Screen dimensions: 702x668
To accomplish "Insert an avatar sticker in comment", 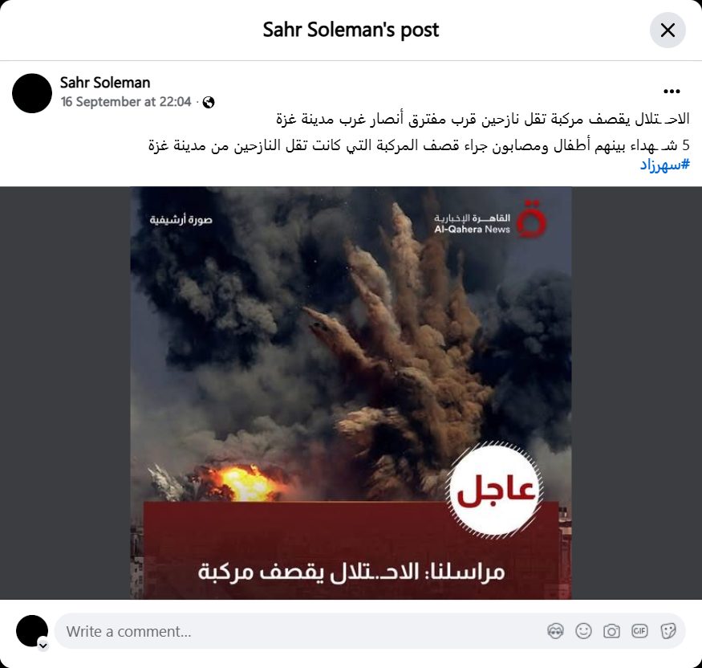I will pos(555,631).
